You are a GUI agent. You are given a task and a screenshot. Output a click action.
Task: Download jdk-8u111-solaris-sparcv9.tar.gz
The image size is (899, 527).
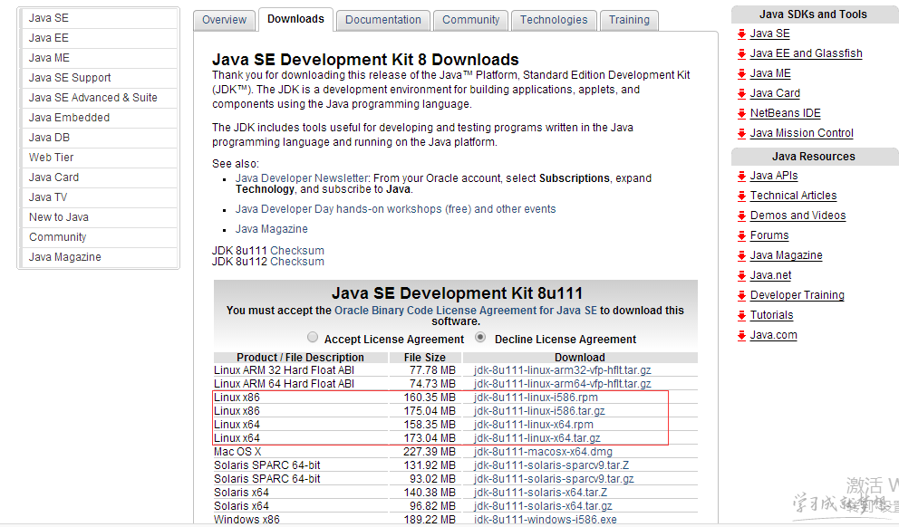coord(554,479)
